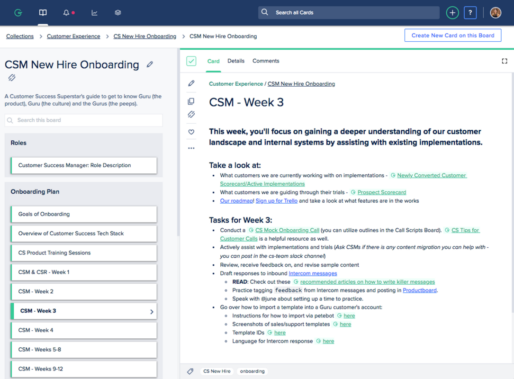Screen dimensions: 514x379
Task: Expand the CSM - Week 3 chevron
Action: pos(151,311)
